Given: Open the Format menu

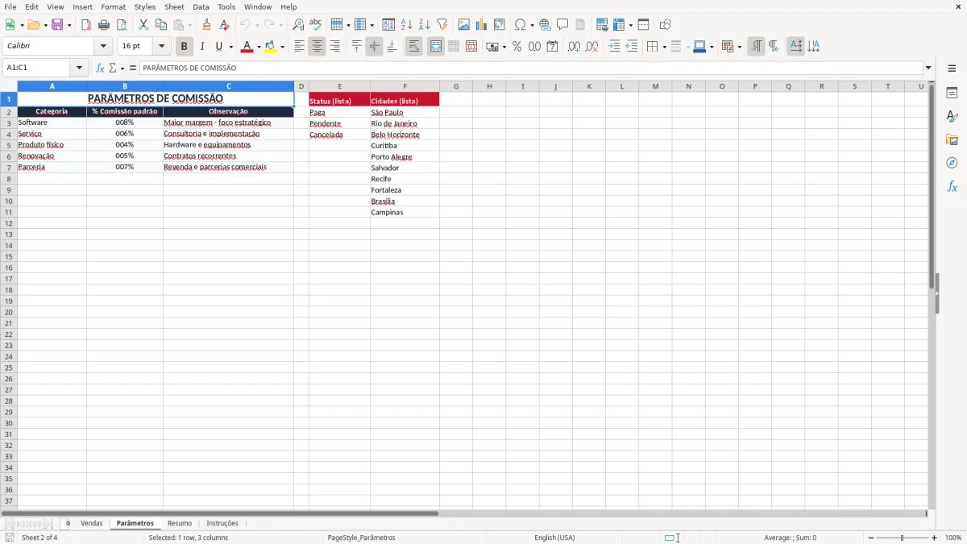Looking at the screenshot, I should (x=113, y=6).
